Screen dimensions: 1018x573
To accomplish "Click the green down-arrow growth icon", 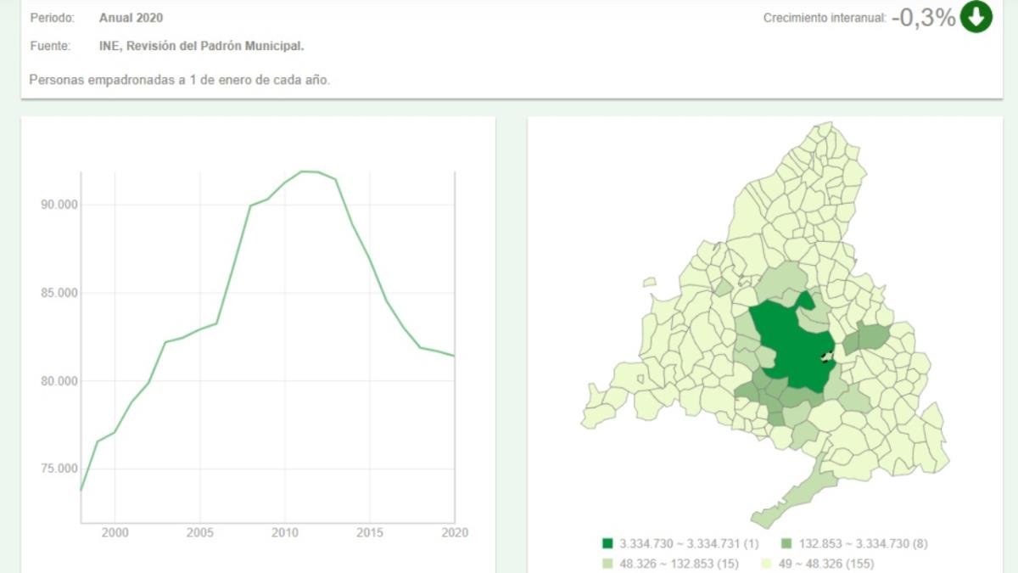I will click(x=976, y=17).
